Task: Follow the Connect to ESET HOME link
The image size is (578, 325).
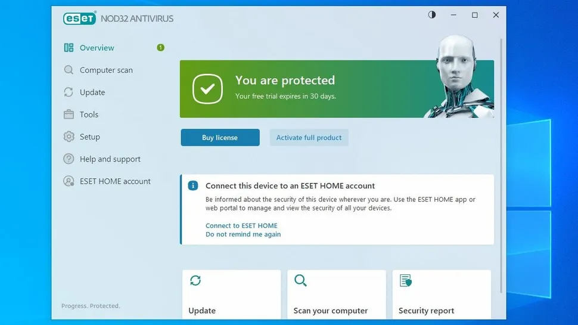Action: [x=241, y=225]
